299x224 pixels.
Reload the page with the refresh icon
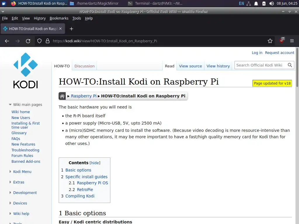click(x=28, y=41)
